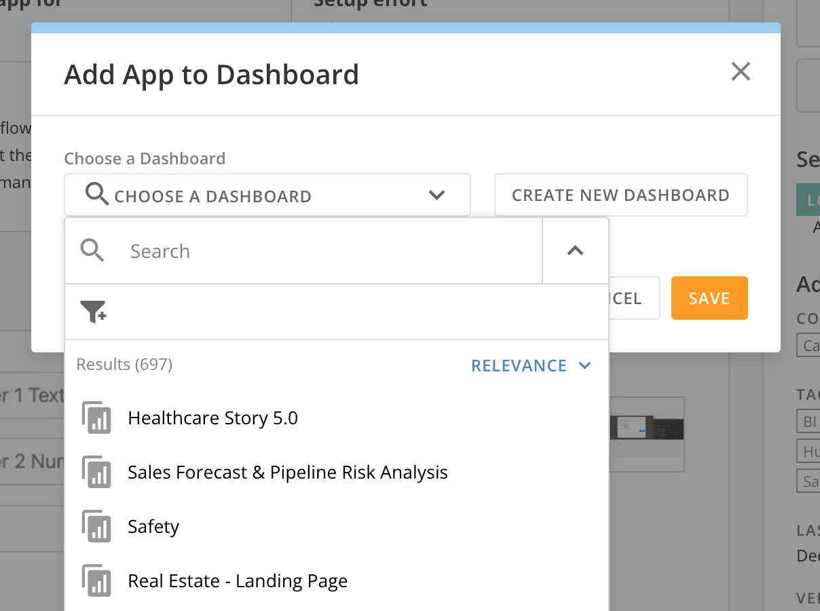
Task: Click the app screenshot thumbnail behind dialog
Action: click(x=646, y=434)
